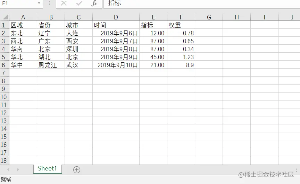Add a new sheet with the plus button
This screenshot has height=184, width=300.
coord(76,170)
